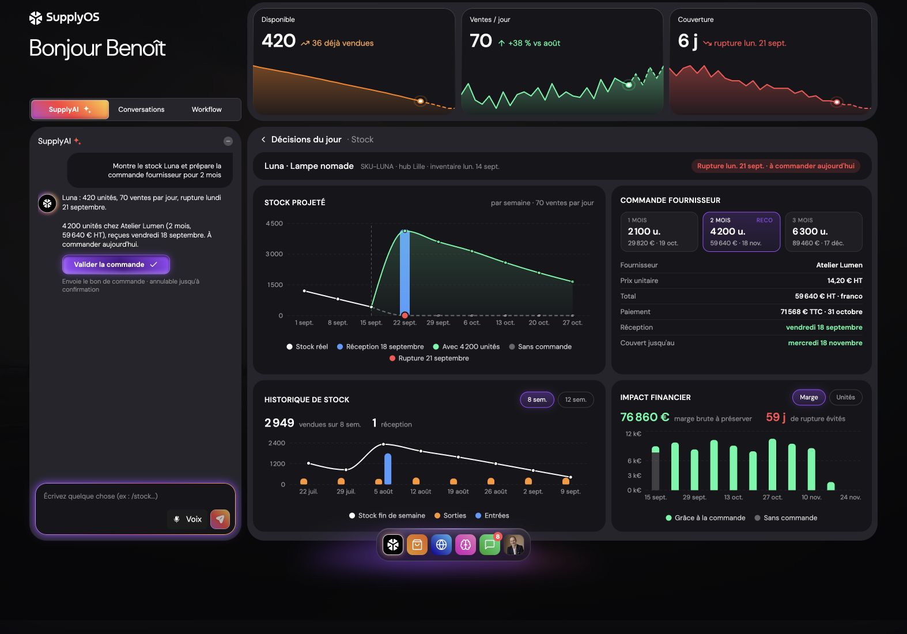Select the 3 mois 6 300 u. option
Screen dimensions: 907x634
pos(823,232)
